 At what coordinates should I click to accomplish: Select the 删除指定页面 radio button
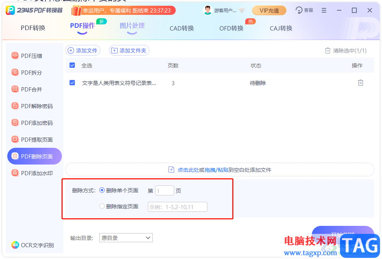pyautogui.click(x=102, y=206)
